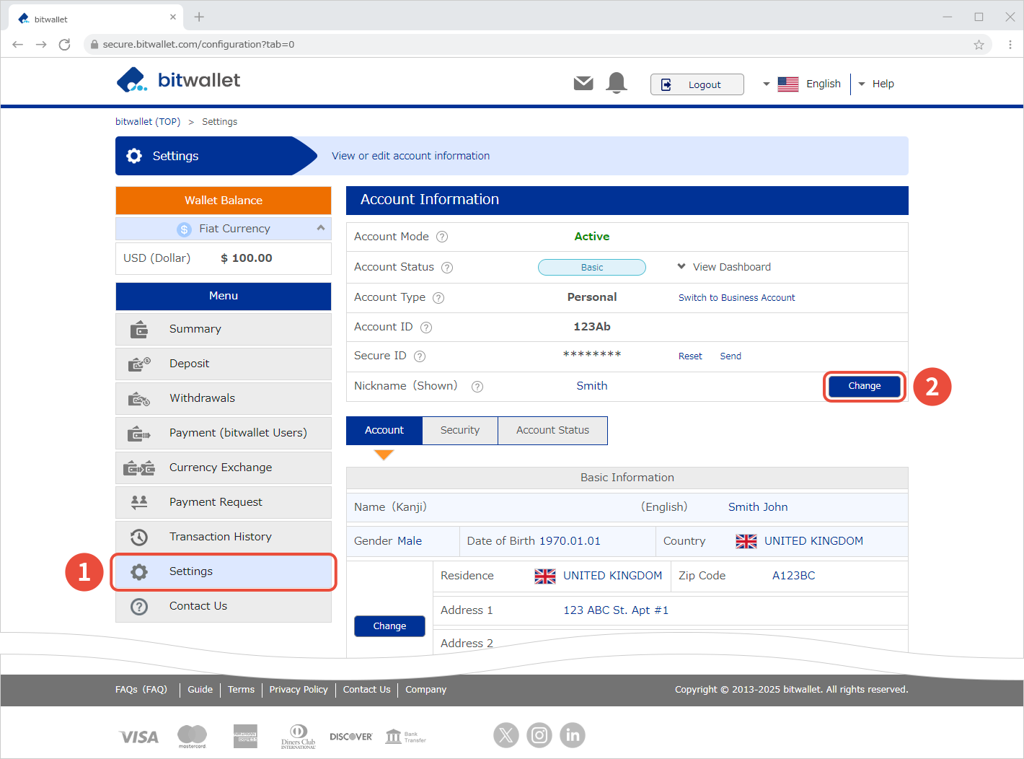This screenshot has height=759, width=1024.
Task: Click the Change button for Nickname
Action: (864, 387)
